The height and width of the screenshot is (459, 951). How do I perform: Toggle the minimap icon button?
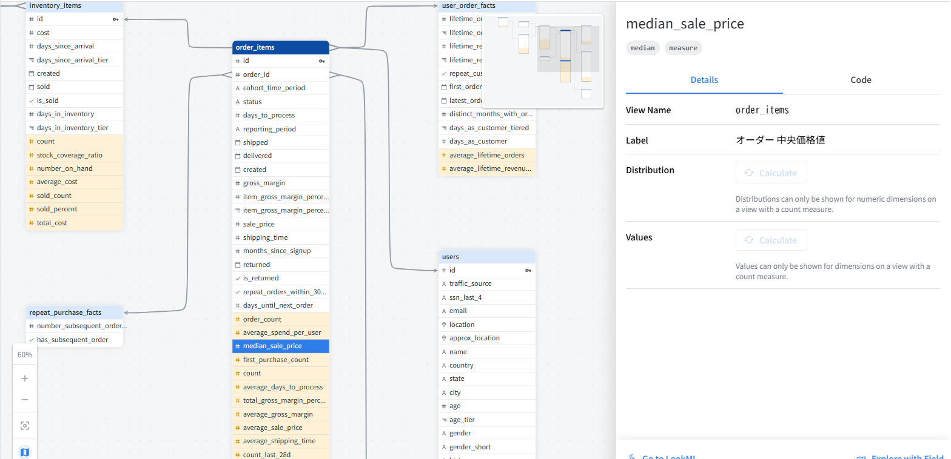(25, 452)
